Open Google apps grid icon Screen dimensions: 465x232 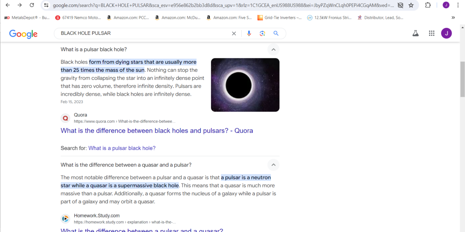click(x=432, y=33)
